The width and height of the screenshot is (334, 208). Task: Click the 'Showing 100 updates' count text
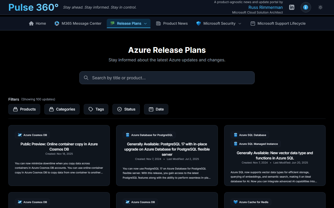point(38,99)
